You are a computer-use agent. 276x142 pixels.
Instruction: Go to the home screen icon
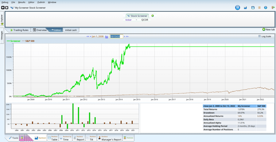pyautogui.click(x=6, y=8)
